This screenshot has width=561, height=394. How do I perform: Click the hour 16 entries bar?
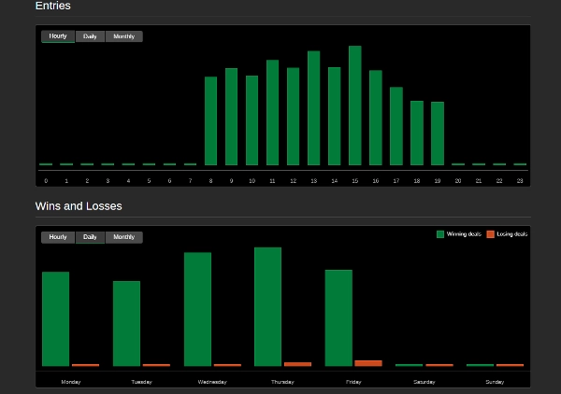tap(376, 118)
